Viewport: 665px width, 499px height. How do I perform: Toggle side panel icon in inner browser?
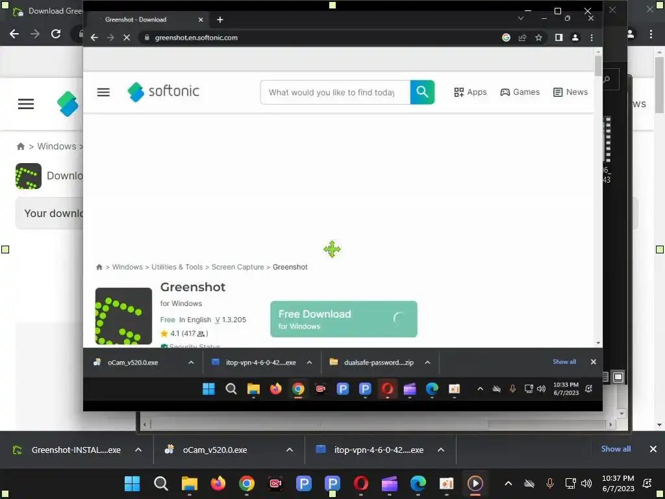(558, 37)
